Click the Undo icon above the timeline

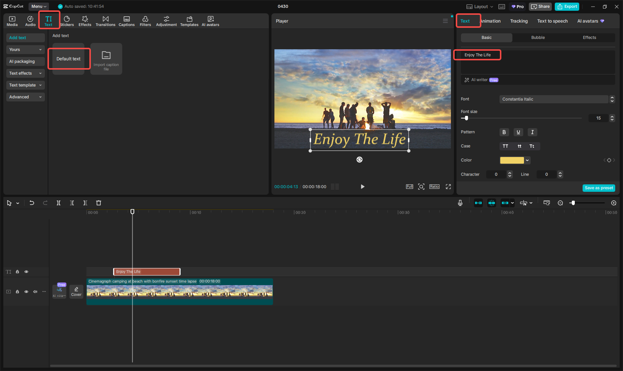tap(32, 203)
